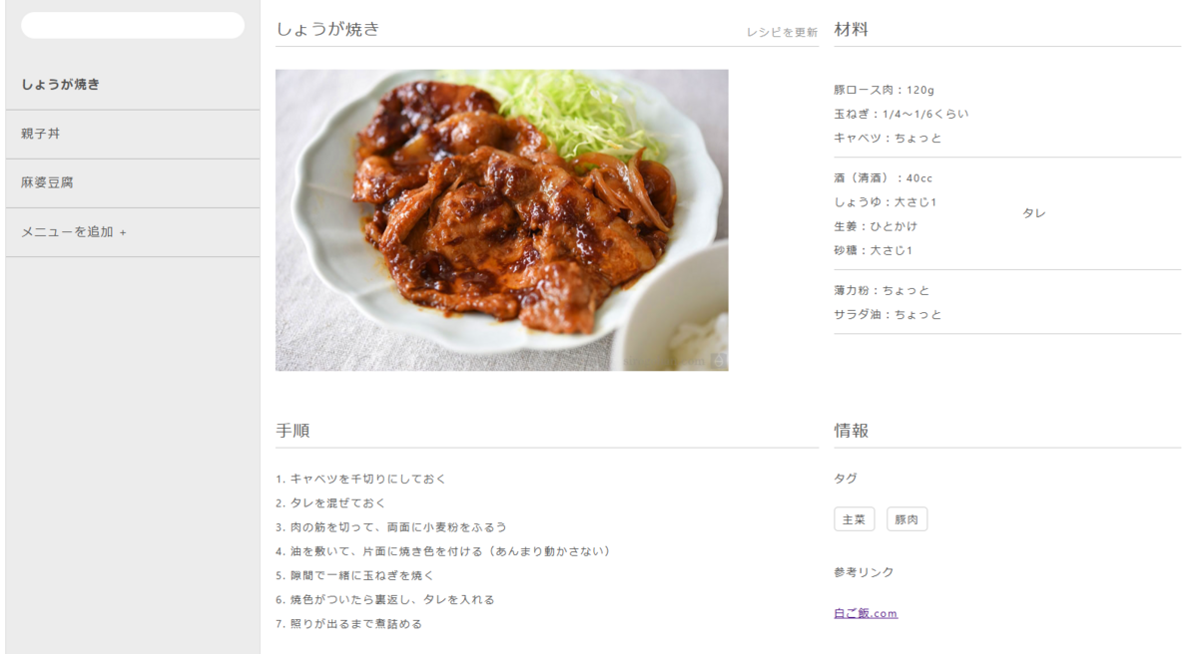Click the 手順 section heading
Viewport: 1198px width, 654px height.
(x=293, y=431)
